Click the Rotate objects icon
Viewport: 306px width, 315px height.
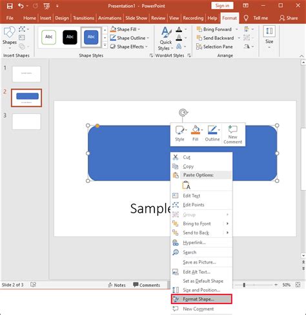click(x=247, y=46)
